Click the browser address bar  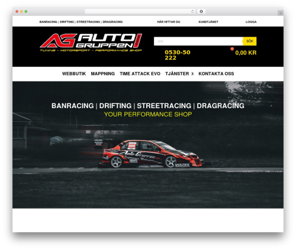(x=140, y=11)
